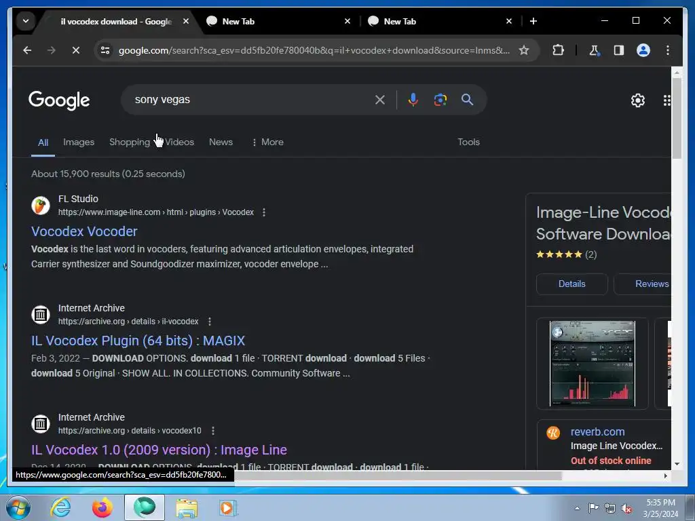View site information icon in address bar
This screenshot has width=695, height=521.
[105, 50]
